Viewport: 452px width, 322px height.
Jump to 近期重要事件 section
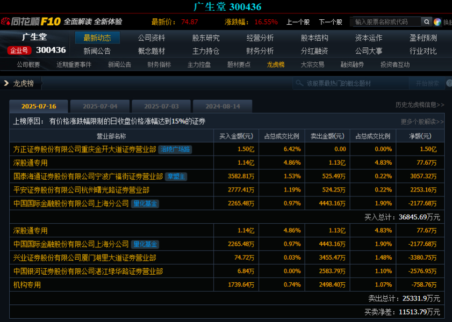click(x=74, y=65)
